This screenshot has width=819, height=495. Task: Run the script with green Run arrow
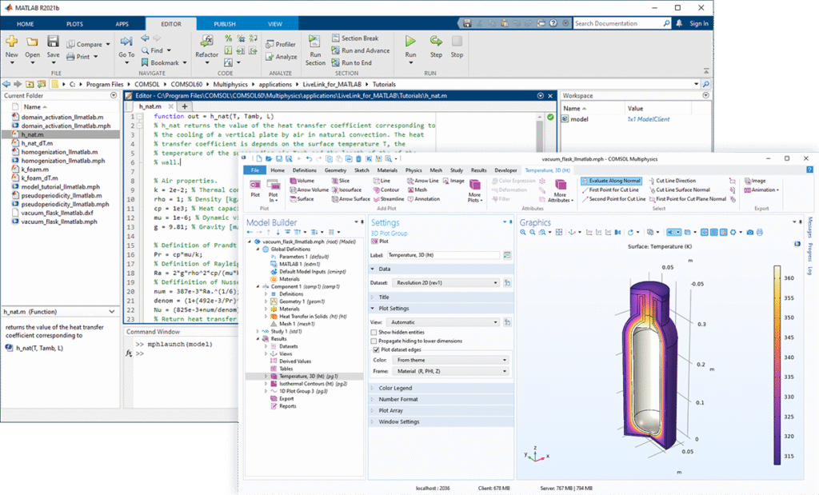click(410, 42)
